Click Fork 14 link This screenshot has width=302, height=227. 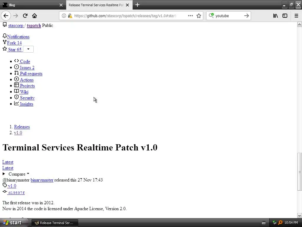point(14,43)
